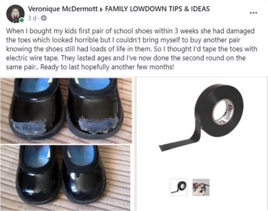Click the 3 d post timestamp
Image resolution: width=268 pixels, height=211 pixels.
[32, 18]
